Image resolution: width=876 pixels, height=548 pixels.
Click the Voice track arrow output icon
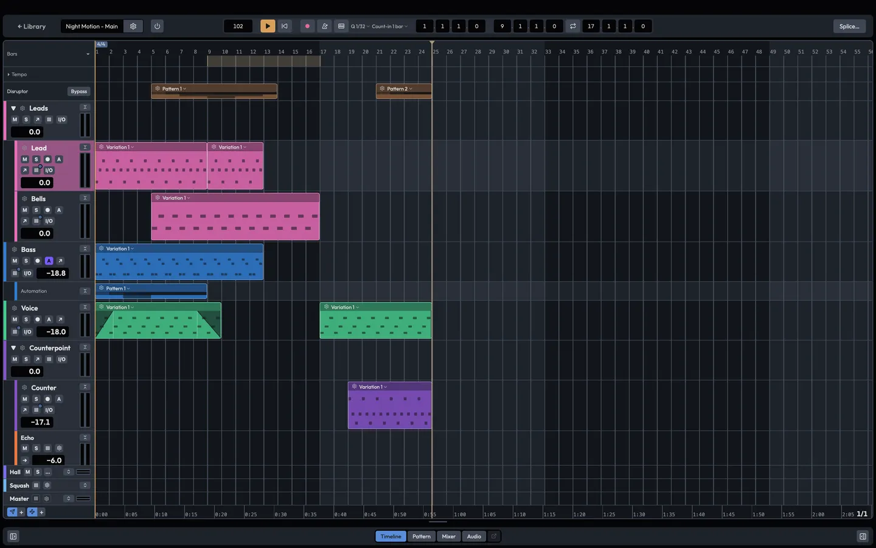tap(60, 319)
